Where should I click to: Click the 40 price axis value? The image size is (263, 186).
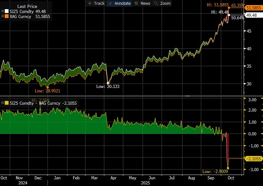(x=249, y=49)
